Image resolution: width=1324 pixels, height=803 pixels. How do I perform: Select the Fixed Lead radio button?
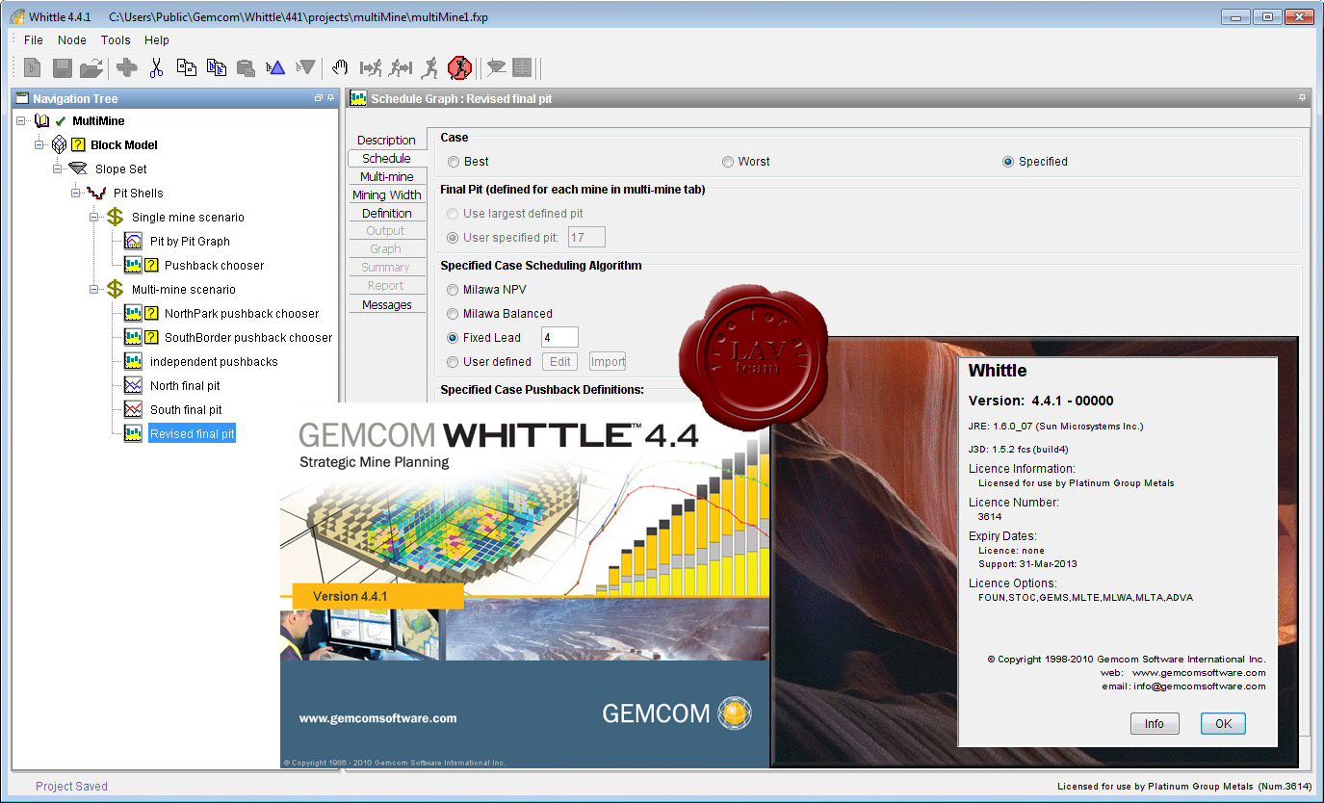pos(454,338)
